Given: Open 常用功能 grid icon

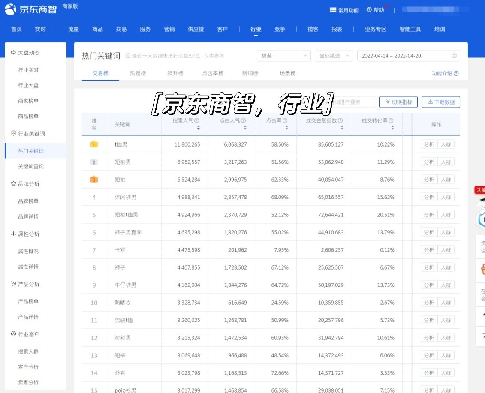Looking at the screenshot, I should pos(333,10).
